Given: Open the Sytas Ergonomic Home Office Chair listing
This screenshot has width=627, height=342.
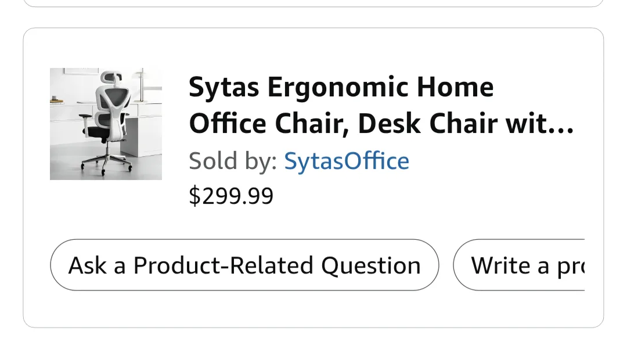Looking at the screenshot, I should coord(380,105).
